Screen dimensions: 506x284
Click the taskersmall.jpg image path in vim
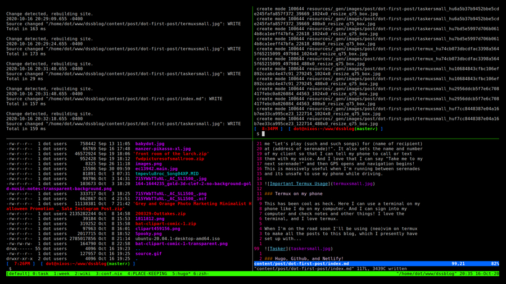click(x=310, y=249)
